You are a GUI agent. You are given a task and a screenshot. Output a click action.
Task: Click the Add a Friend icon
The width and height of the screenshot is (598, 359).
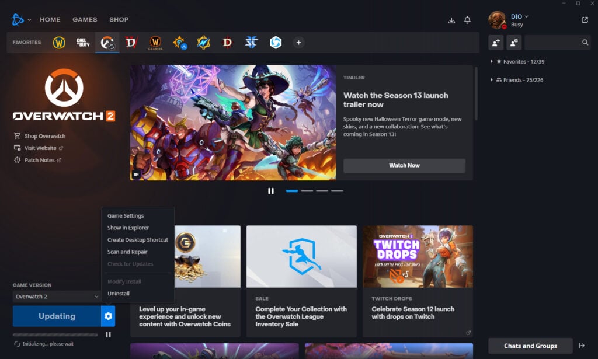(x=497, y=42)
